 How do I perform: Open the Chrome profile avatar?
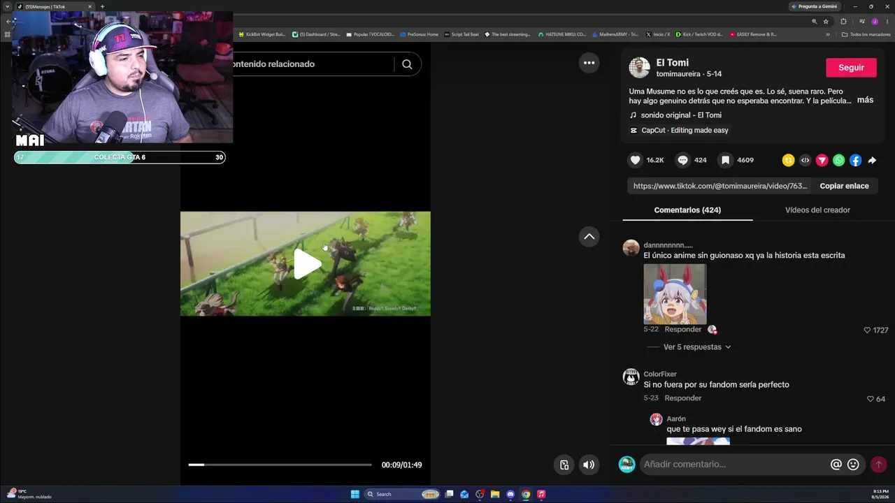pos(874,22)
